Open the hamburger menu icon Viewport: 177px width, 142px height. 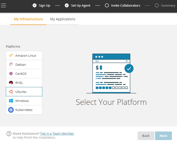3,5
